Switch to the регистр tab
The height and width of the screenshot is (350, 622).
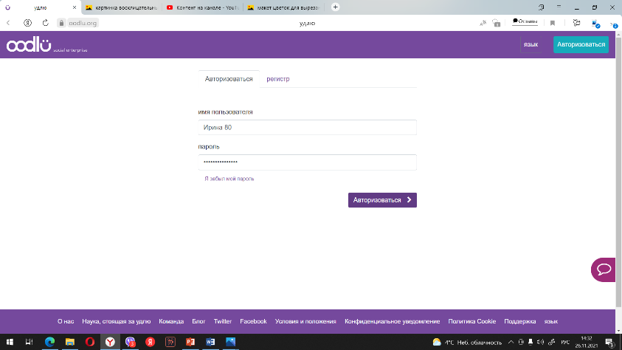[278, 78]
